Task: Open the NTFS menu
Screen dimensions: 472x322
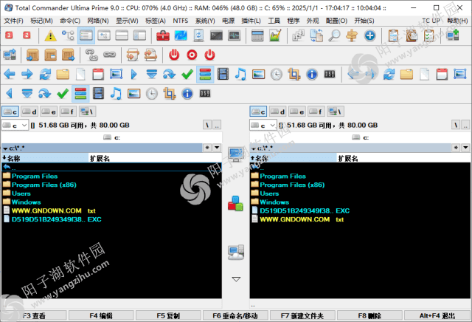Action: tap(180, 21)
